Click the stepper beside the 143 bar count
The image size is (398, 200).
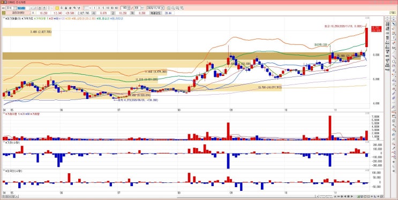pos(129,8)
